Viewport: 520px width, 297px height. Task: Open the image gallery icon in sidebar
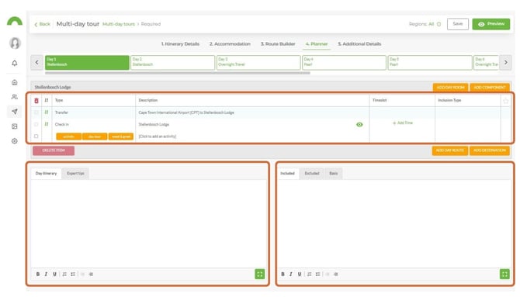pyautogui.click(x=15, y=126)
